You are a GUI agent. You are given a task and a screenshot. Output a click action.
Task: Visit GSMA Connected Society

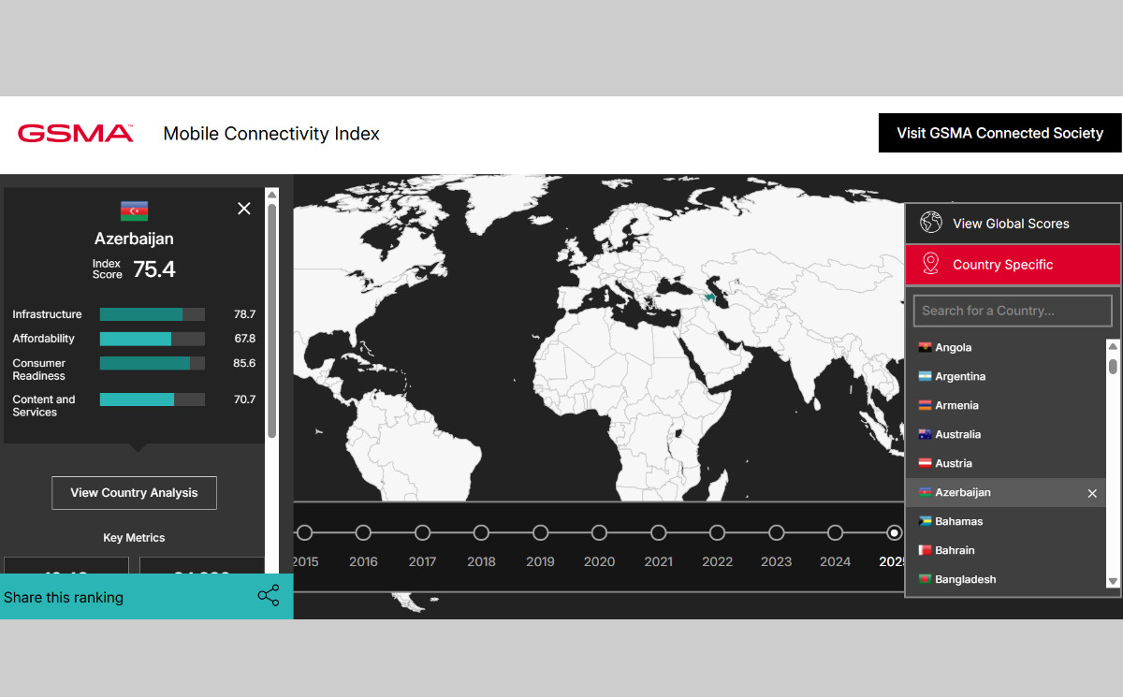999,133
